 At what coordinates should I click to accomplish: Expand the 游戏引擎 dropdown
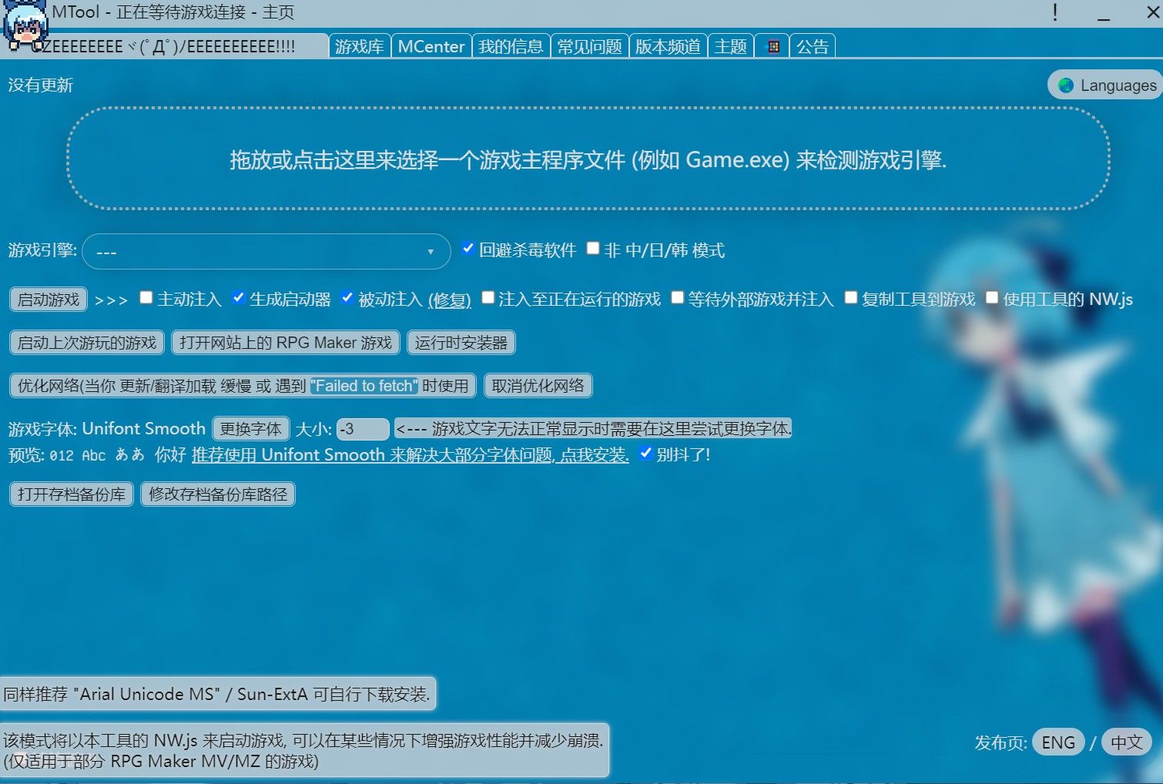[266, 252]
